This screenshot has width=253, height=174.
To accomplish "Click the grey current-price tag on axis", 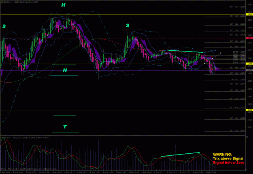I will coord(249,70).
